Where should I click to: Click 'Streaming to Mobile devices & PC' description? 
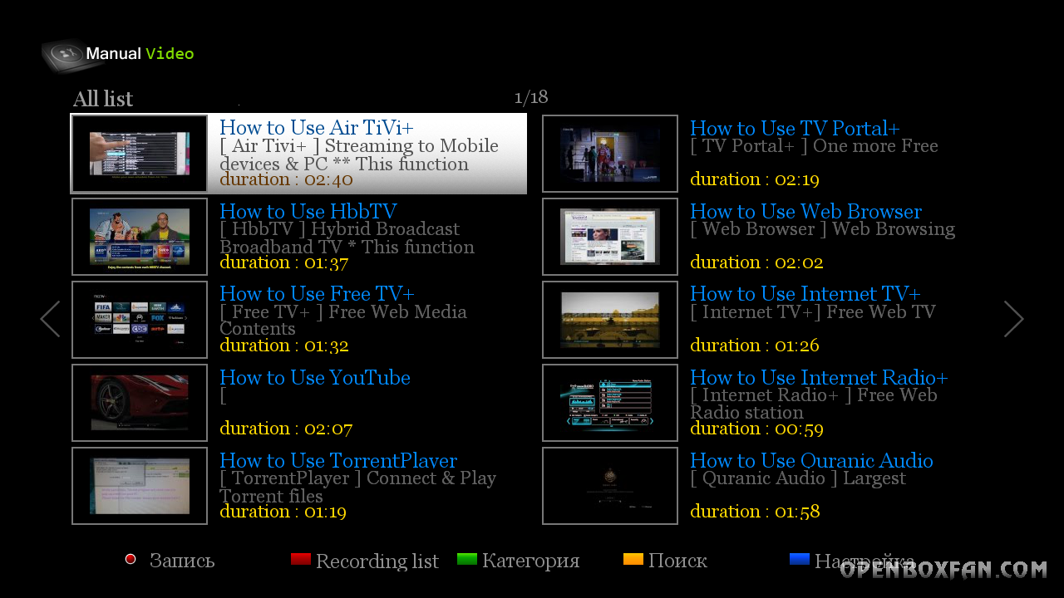click(x=359, y=155)
